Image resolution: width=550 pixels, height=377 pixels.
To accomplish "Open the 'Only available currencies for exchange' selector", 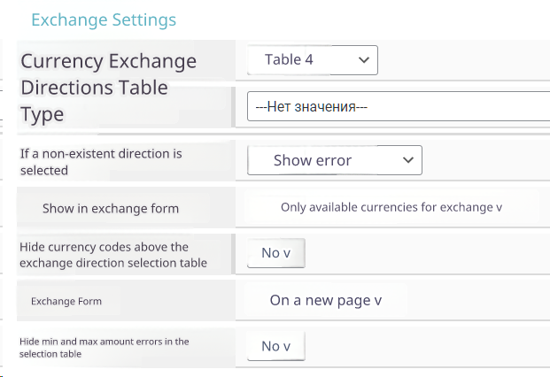I will tap(391, 207).
